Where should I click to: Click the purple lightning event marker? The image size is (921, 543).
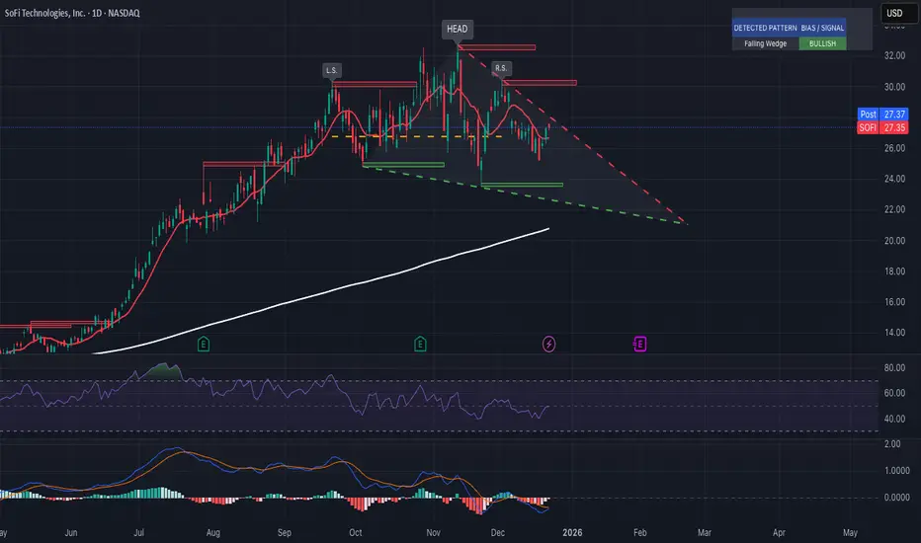pos(548,344)
